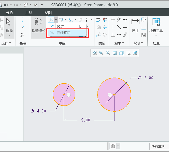Click the Modify tool in 编辑 group
The height and width of the screenshot is (152, 169).
[99, 20]
